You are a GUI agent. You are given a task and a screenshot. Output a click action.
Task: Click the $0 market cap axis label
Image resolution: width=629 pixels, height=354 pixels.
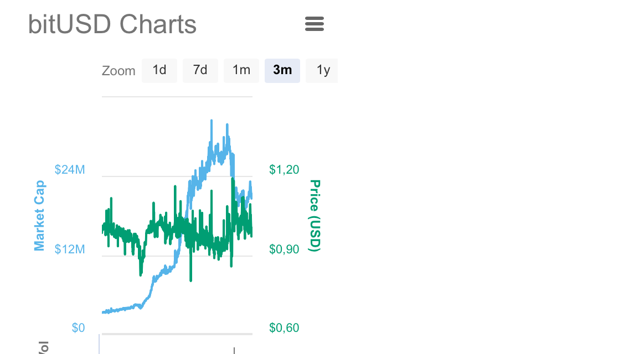pos(78,328)
